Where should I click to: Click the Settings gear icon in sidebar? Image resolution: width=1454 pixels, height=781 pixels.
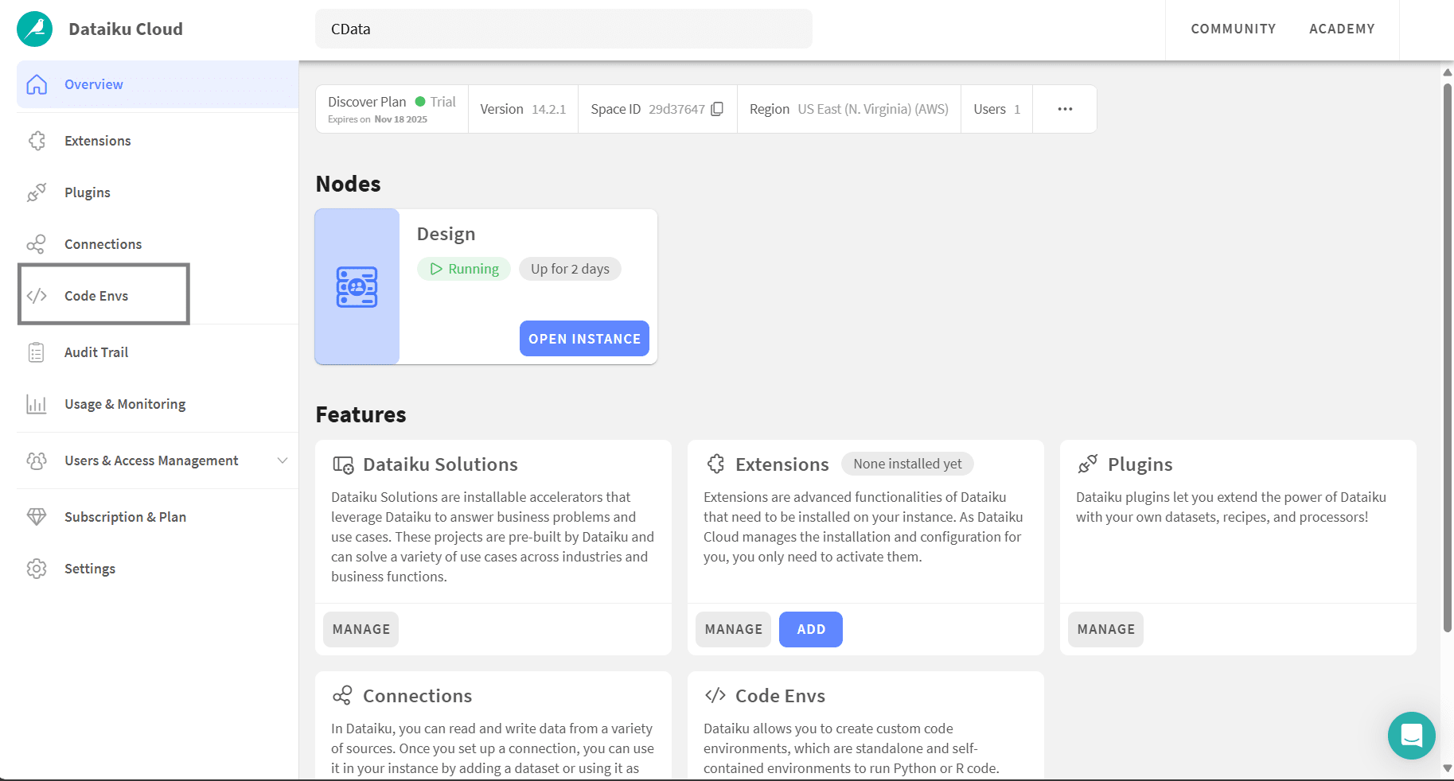click(37, 569)
